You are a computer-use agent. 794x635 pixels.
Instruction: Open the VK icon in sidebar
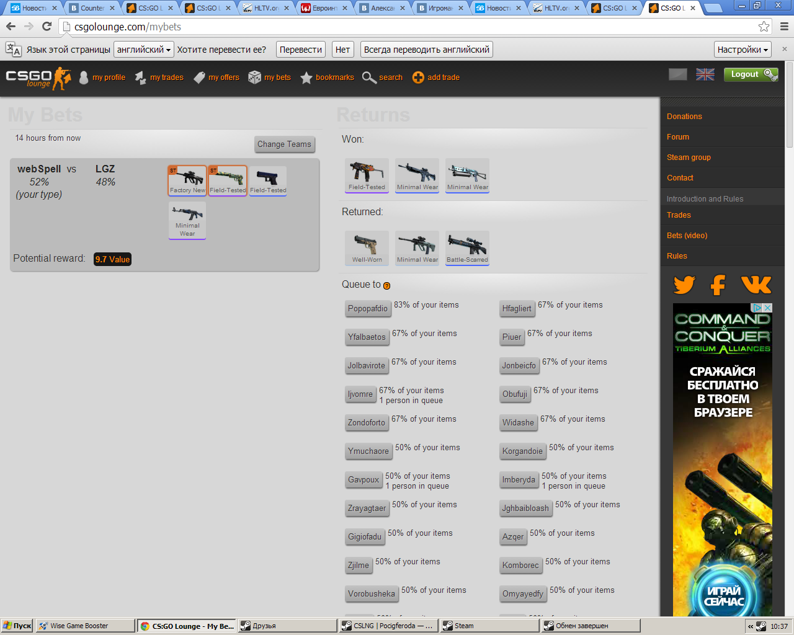point(756,285)
